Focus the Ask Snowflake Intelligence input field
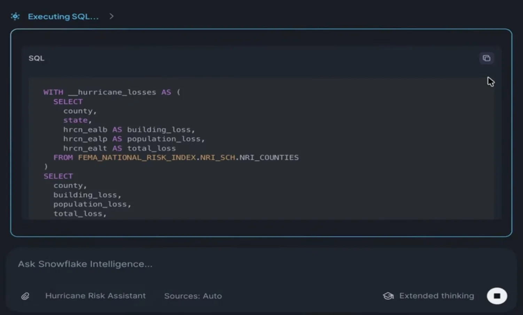 tap(261, 264)
